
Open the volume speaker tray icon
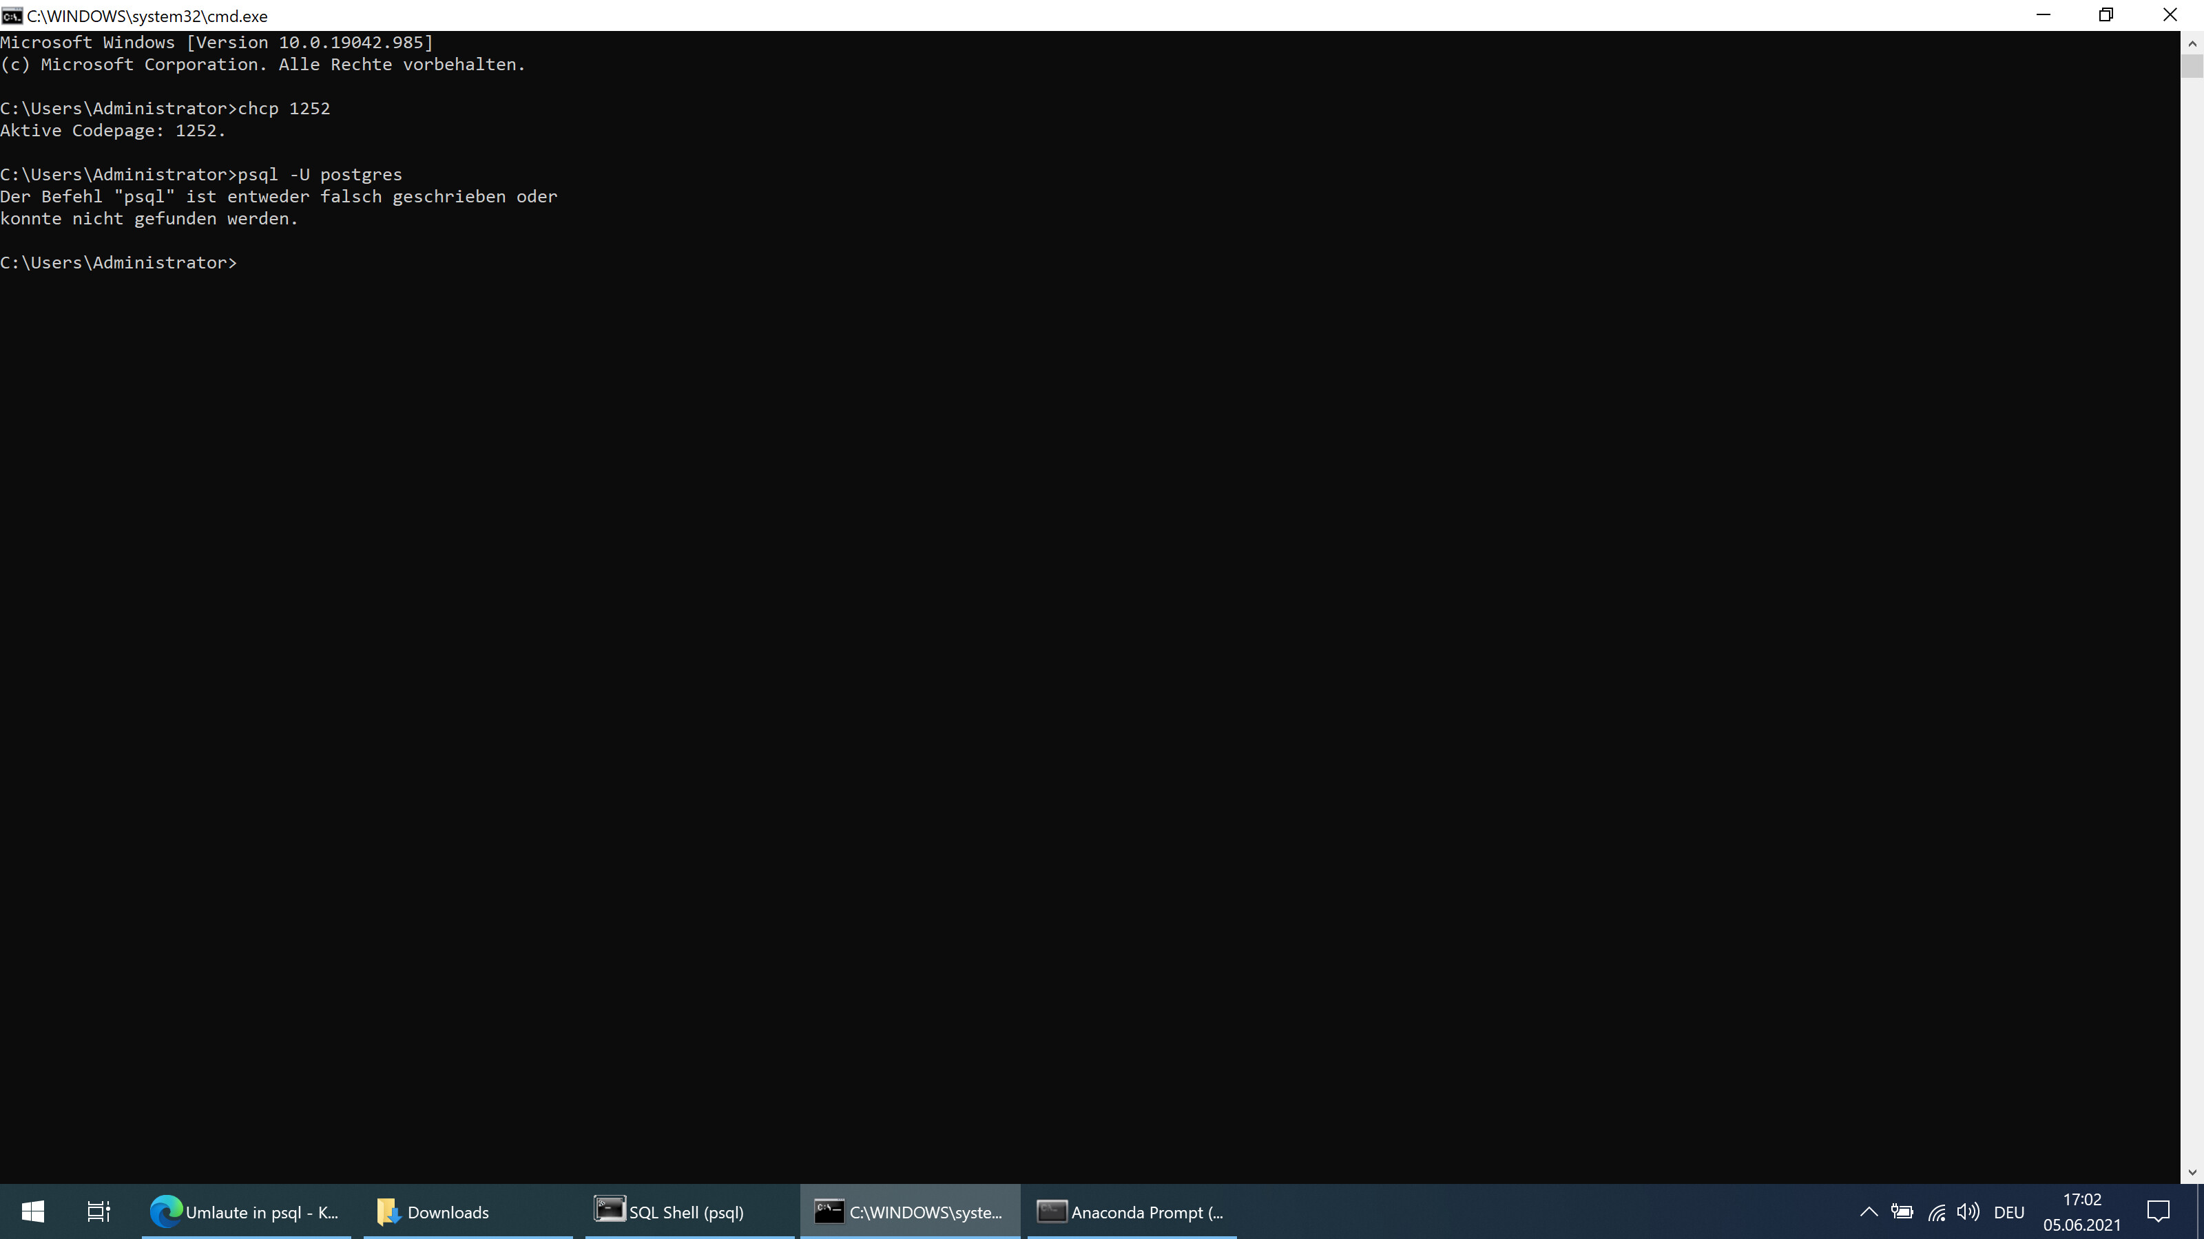[x=1968, y=1211]
